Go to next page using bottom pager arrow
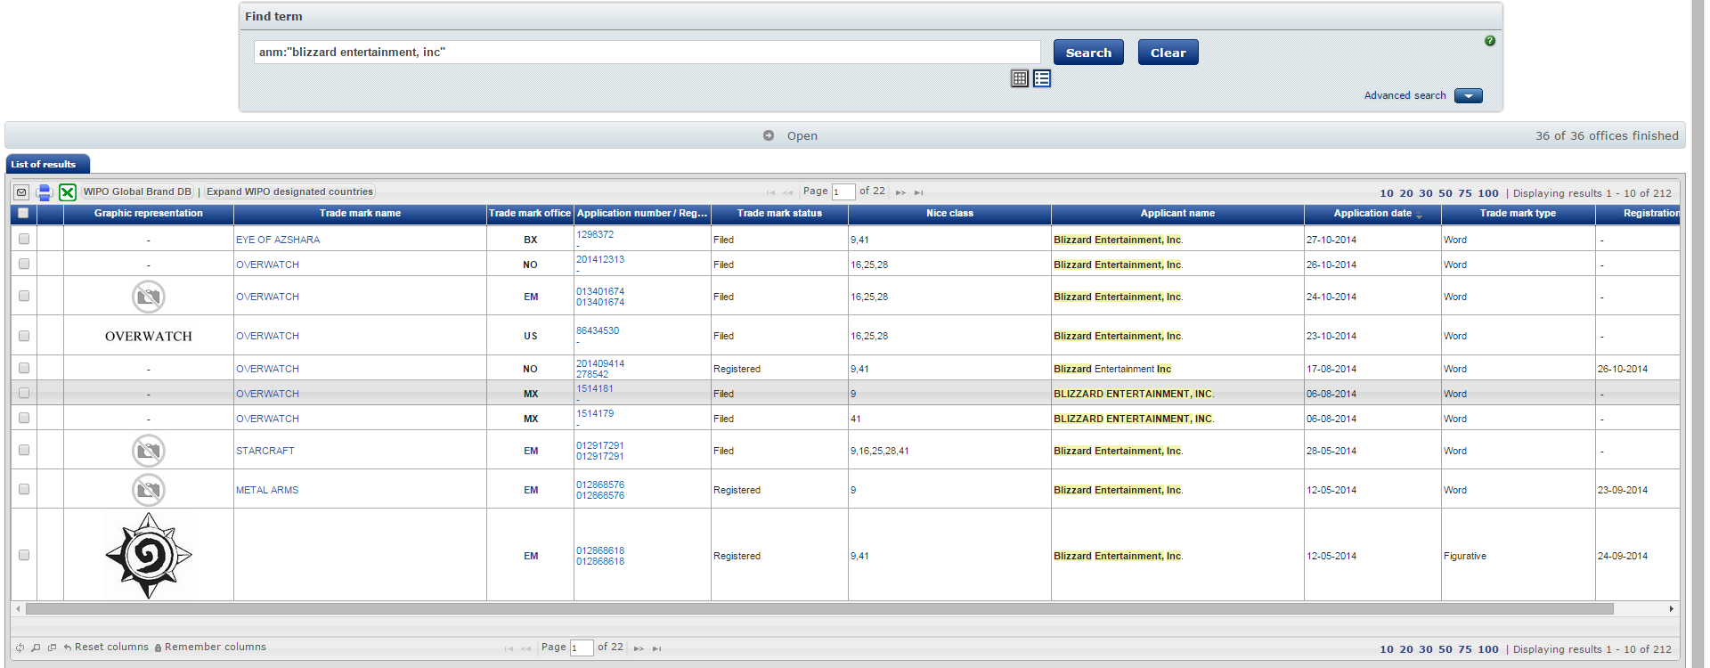The height and width of the screenshot is (668, 1710). 639,648
